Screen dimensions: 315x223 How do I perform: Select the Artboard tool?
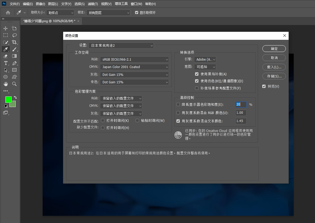14,28
